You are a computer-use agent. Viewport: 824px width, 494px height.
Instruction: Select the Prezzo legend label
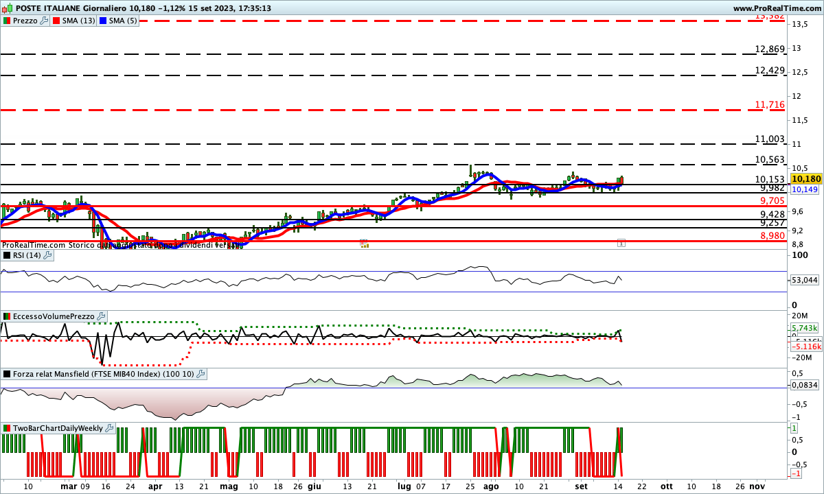[25, 21]
